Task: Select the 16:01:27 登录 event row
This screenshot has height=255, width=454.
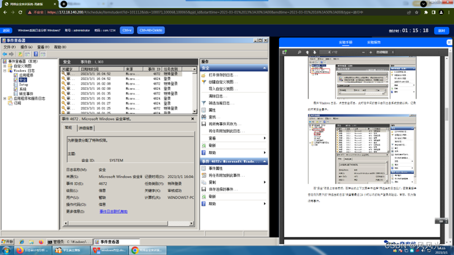Action: 127,103
